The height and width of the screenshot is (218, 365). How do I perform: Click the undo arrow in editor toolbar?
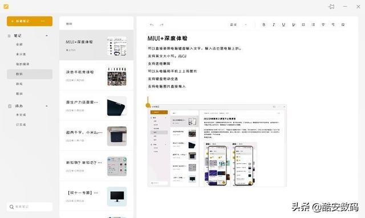(152, 24)
